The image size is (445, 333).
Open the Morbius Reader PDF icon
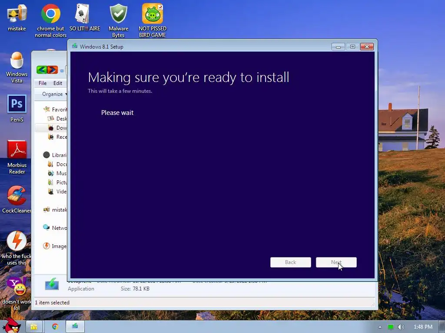(x=17, y=157)
